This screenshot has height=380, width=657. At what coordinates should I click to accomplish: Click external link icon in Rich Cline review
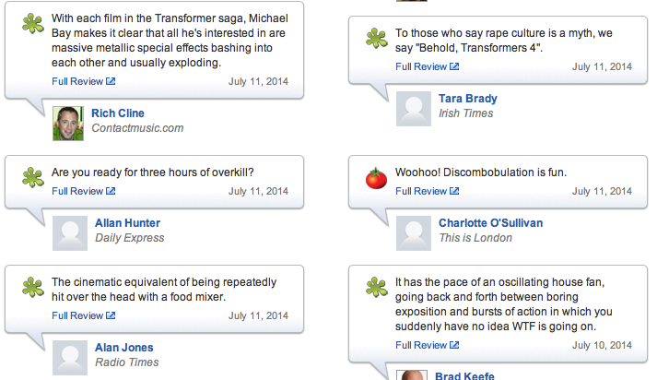click(111, 81)
